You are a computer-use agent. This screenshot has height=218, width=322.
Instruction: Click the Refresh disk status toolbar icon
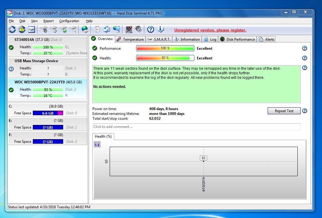(12, 29)
